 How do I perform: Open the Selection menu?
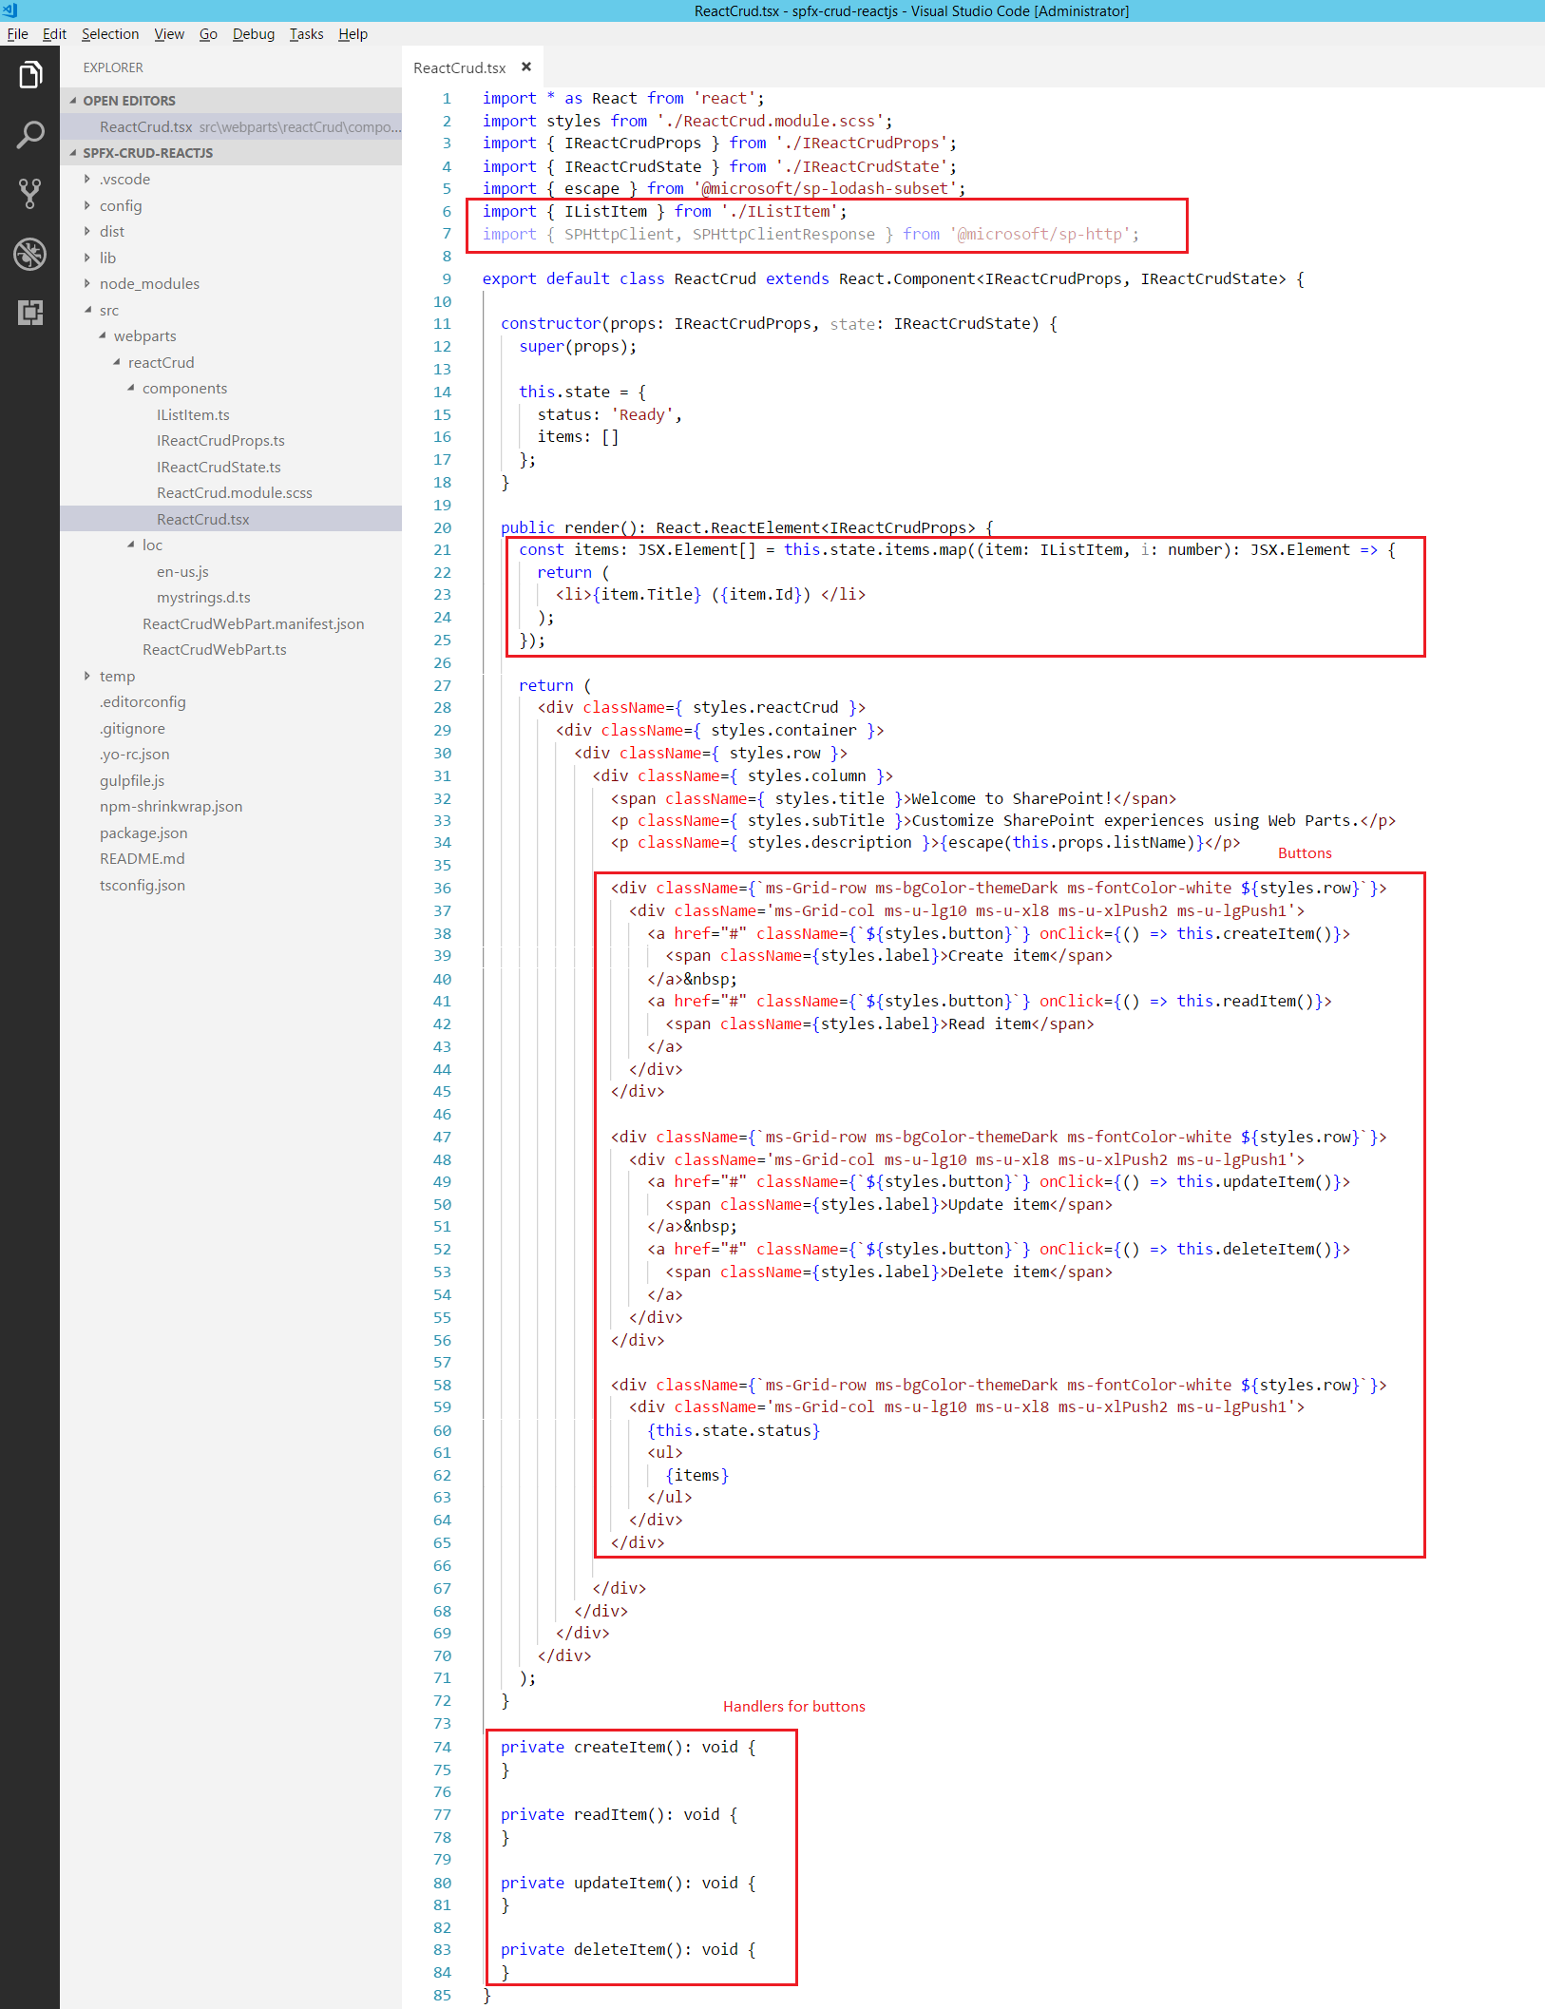click(x=109, y=34)
